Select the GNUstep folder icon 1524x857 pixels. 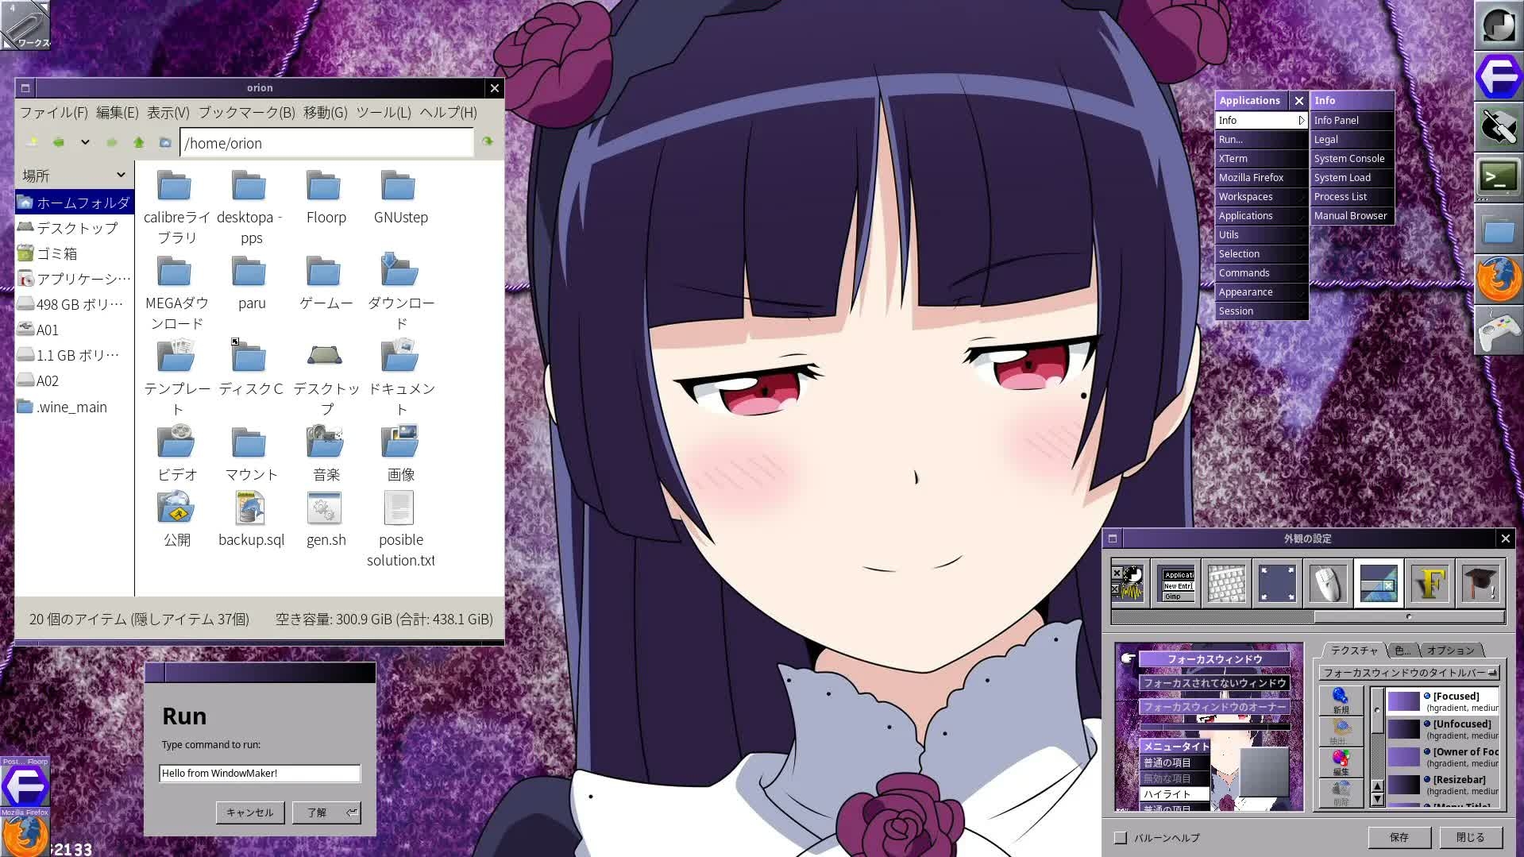click(x=398, y=186)
